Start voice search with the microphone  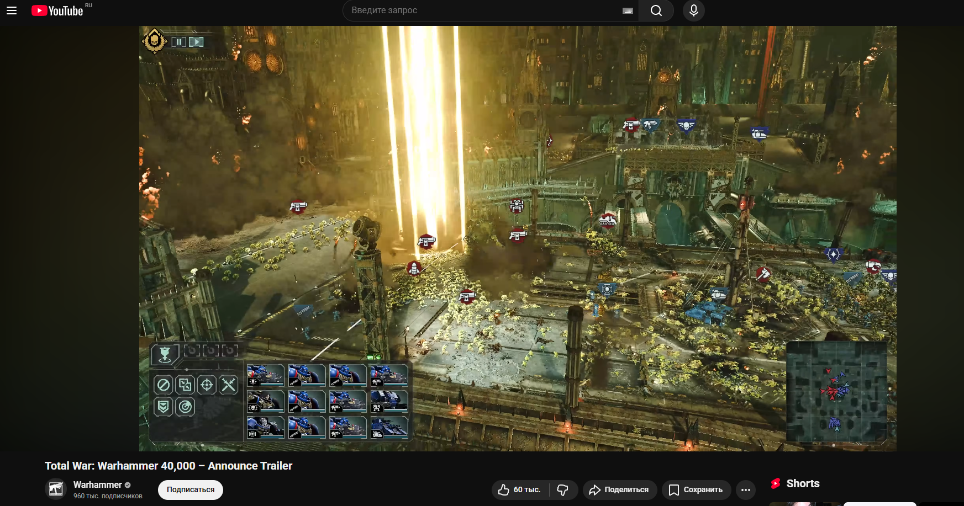(x=694, y=10)
